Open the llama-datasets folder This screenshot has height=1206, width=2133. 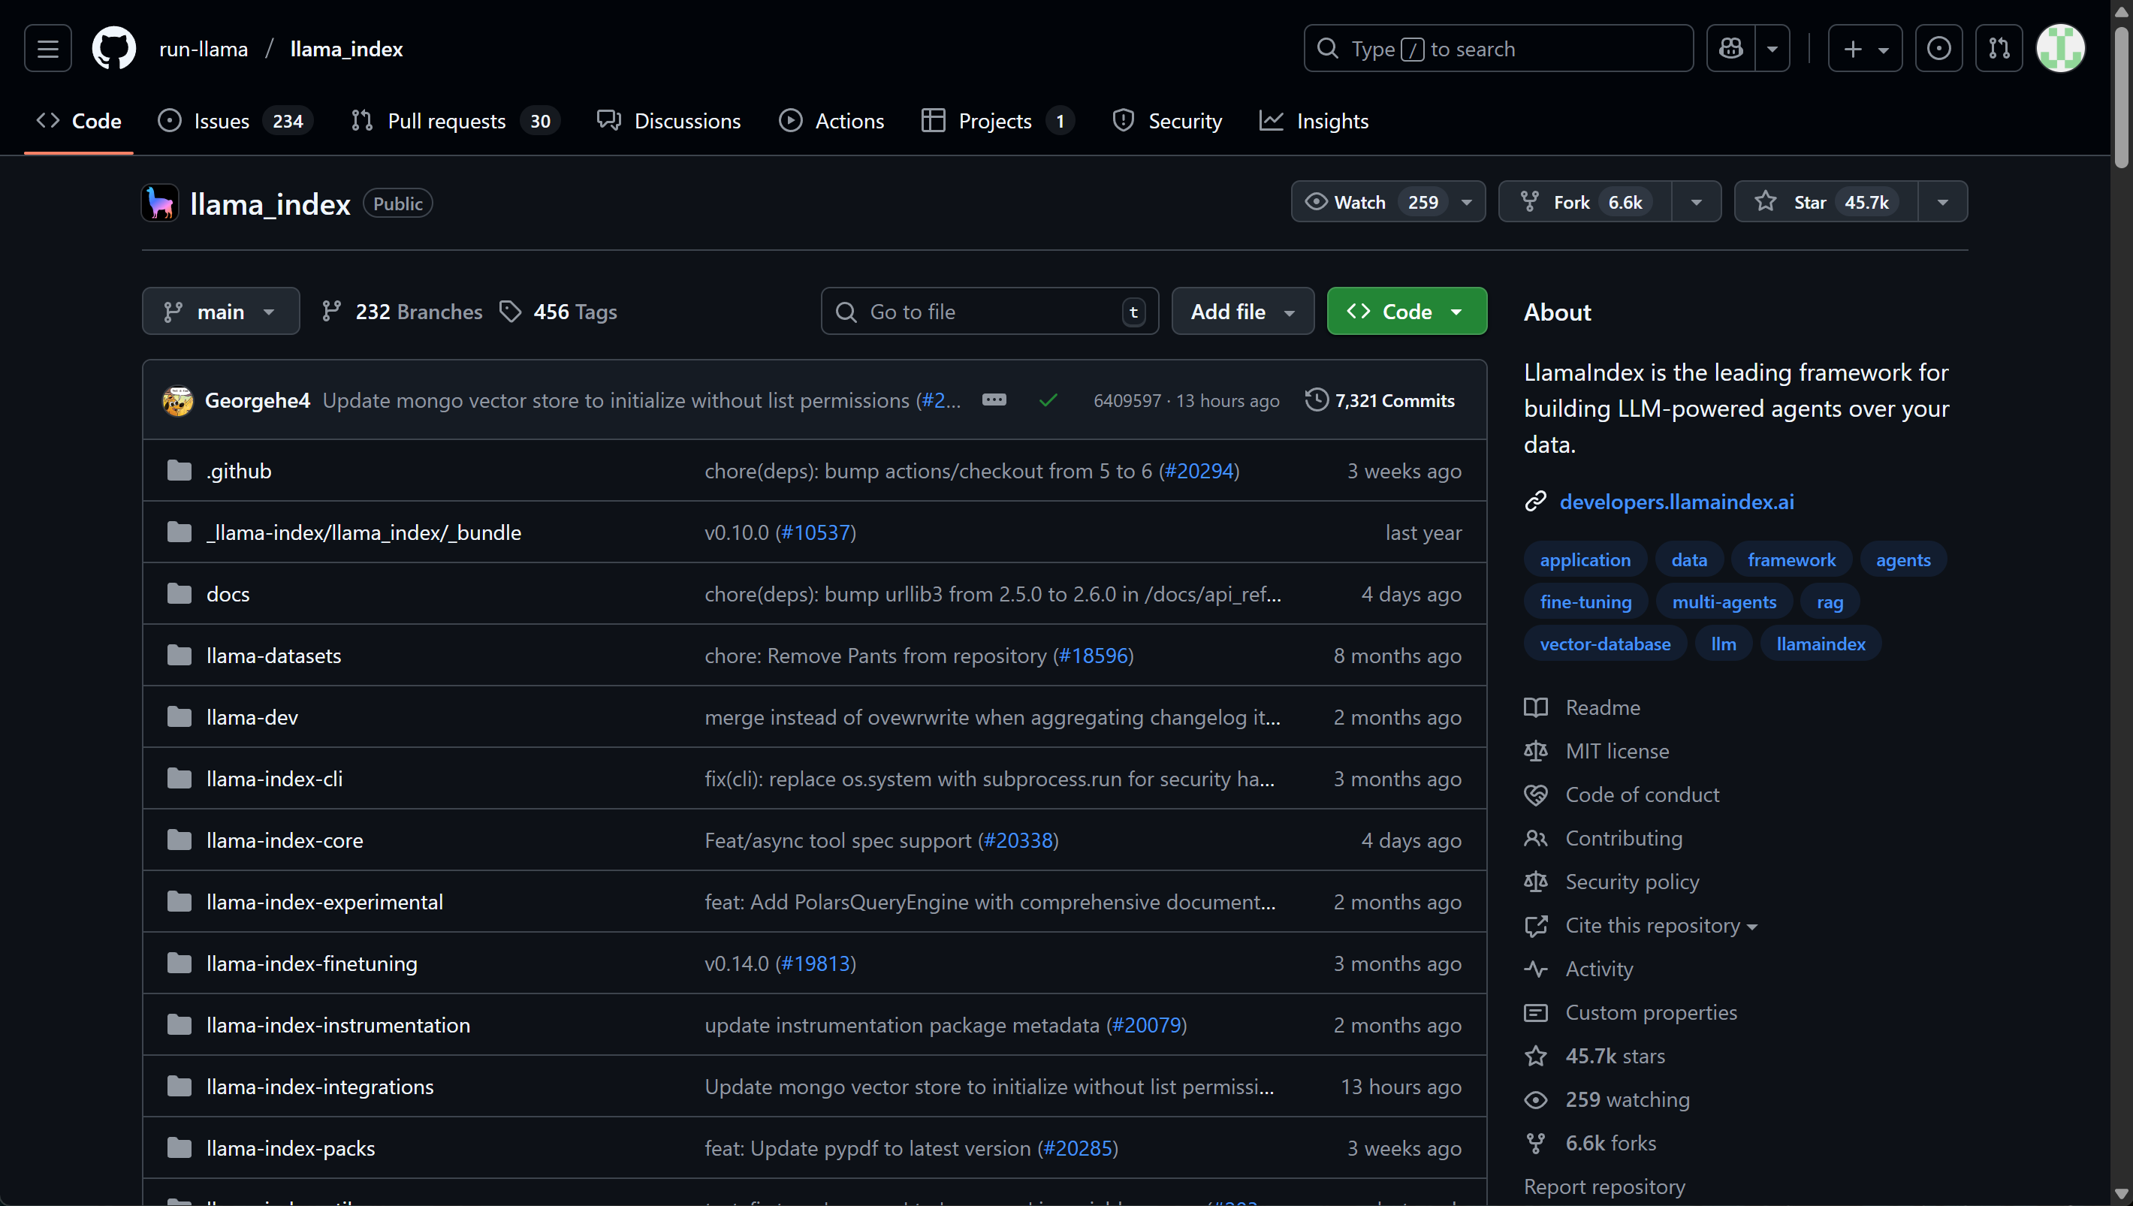(x=273, y=655)
